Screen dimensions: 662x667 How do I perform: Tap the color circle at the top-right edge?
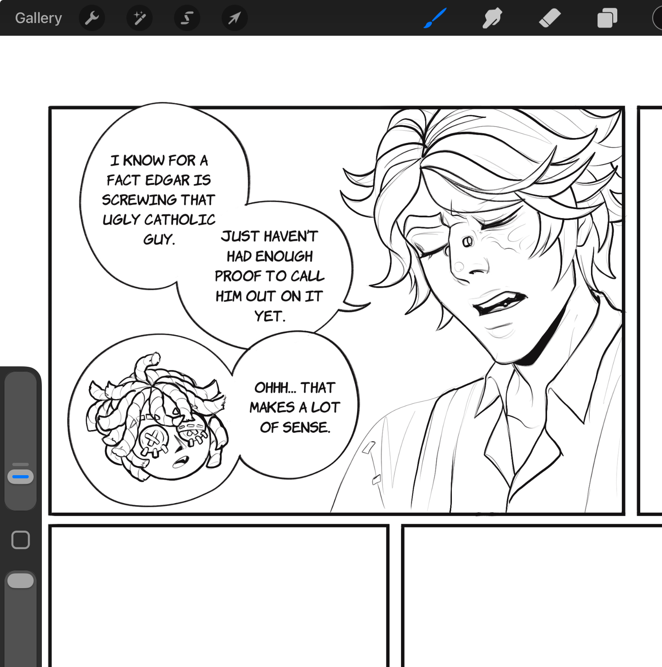[x=657, y=18]
